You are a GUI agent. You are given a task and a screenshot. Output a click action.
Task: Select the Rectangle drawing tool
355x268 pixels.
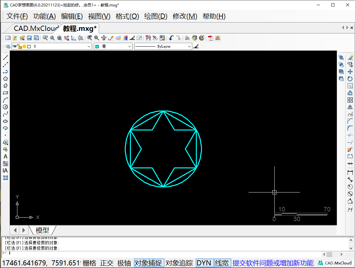click(5, 93)
